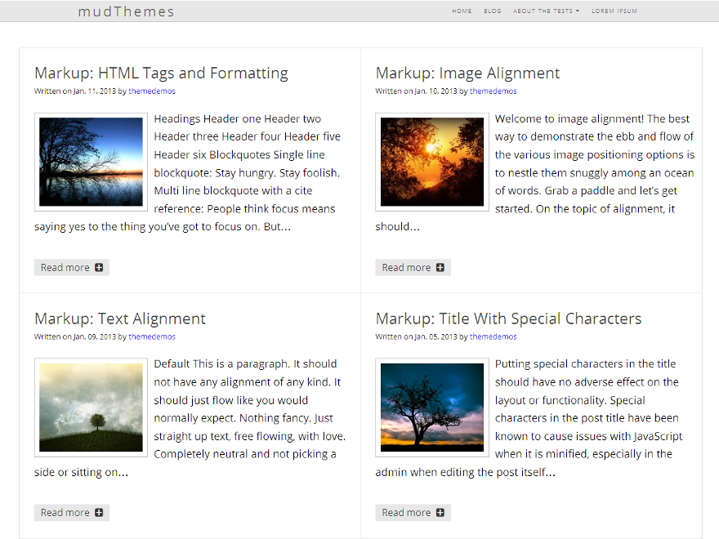Open post titled Markup: Image Alignment
The width and height of the screenshot is (719, 539).
[467, 73]
